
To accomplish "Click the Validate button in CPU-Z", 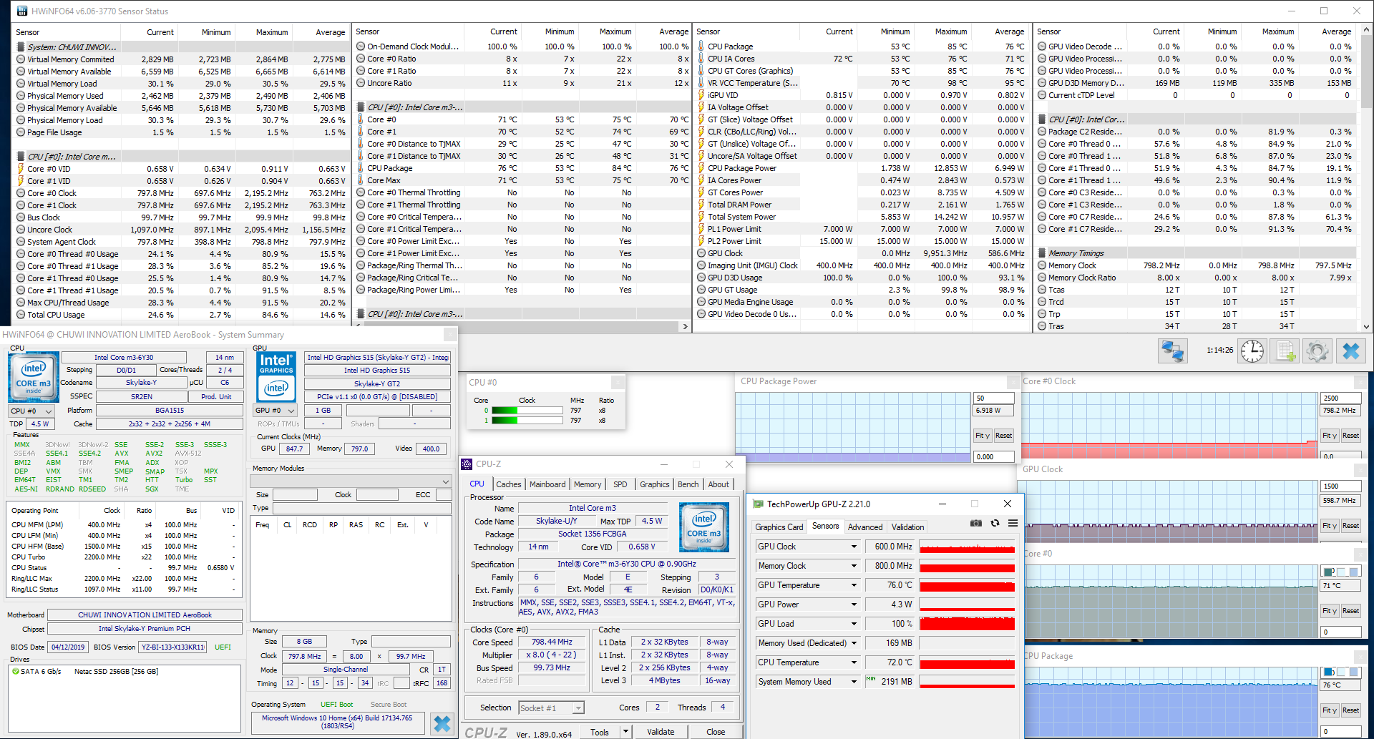I will pos(660,732).
